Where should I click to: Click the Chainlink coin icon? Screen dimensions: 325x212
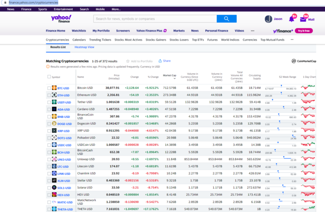tap(54, 173)
